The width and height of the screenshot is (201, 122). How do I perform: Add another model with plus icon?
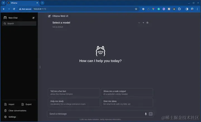(143, 23)
